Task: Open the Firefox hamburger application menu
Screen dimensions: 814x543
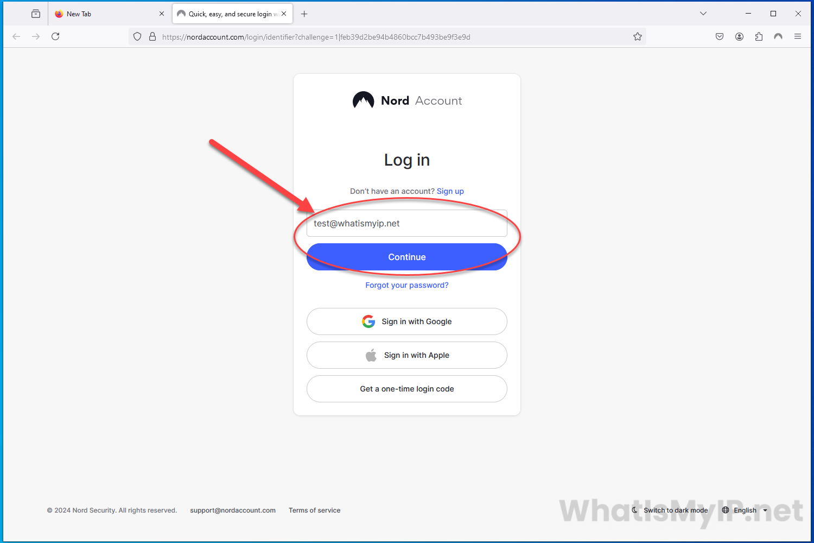Action: pyautogui.click(x=798, y=36)
